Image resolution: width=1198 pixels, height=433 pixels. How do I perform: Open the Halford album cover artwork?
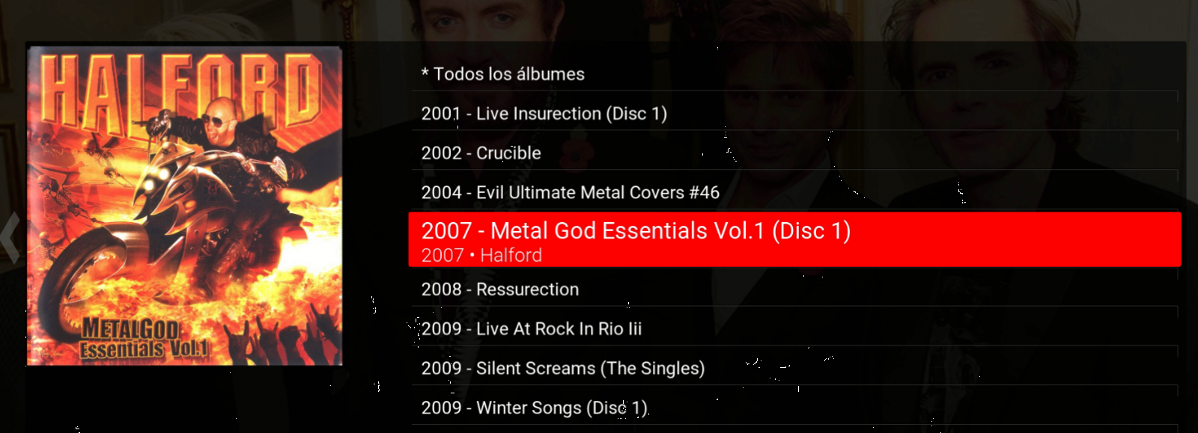click(185, 206)
